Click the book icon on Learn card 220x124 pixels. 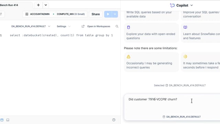185,27
